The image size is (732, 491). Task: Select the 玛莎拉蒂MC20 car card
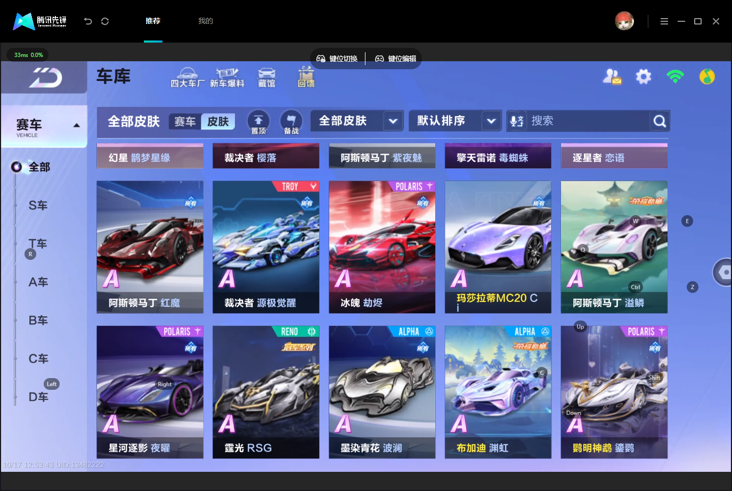pyautogui.click(x=498, y=247)
